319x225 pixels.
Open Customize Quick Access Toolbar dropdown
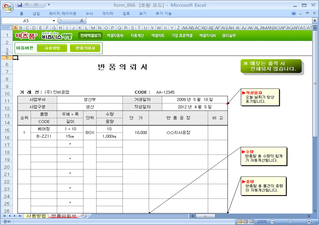(49, 5)
